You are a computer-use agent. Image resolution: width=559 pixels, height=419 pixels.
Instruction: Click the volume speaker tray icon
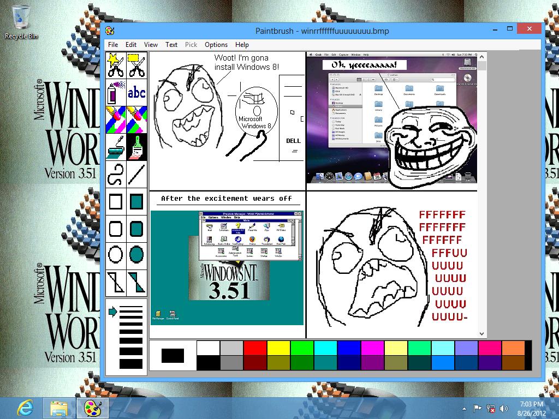pos(503,408)
